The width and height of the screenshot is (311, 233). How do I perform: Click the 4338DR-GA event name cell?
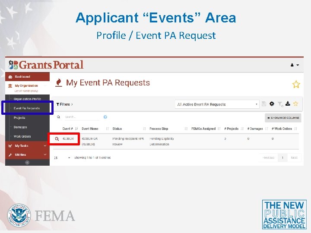pos(90,142)
